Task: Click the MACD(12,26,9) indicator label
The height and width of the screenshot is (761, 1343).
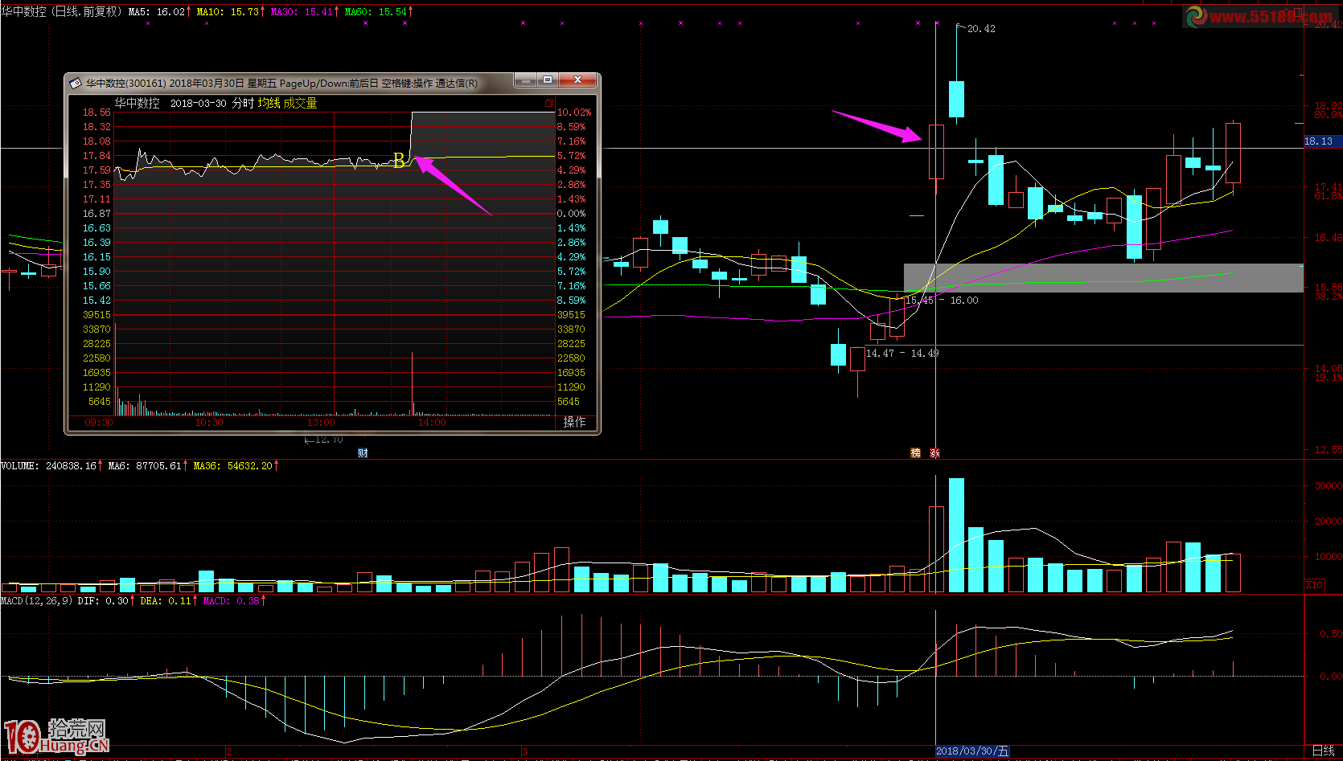Action: [x=37, y=600]
